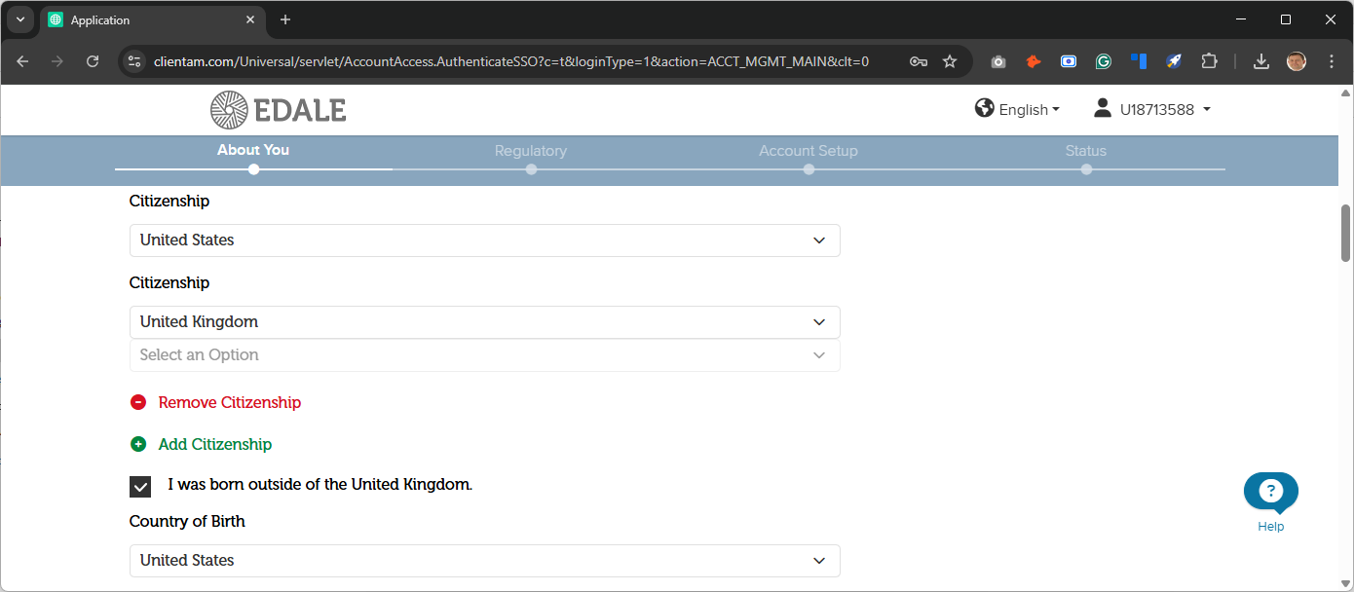Click the Help text link
This screenshot has height=592, width=1354.
point(1271,527)
